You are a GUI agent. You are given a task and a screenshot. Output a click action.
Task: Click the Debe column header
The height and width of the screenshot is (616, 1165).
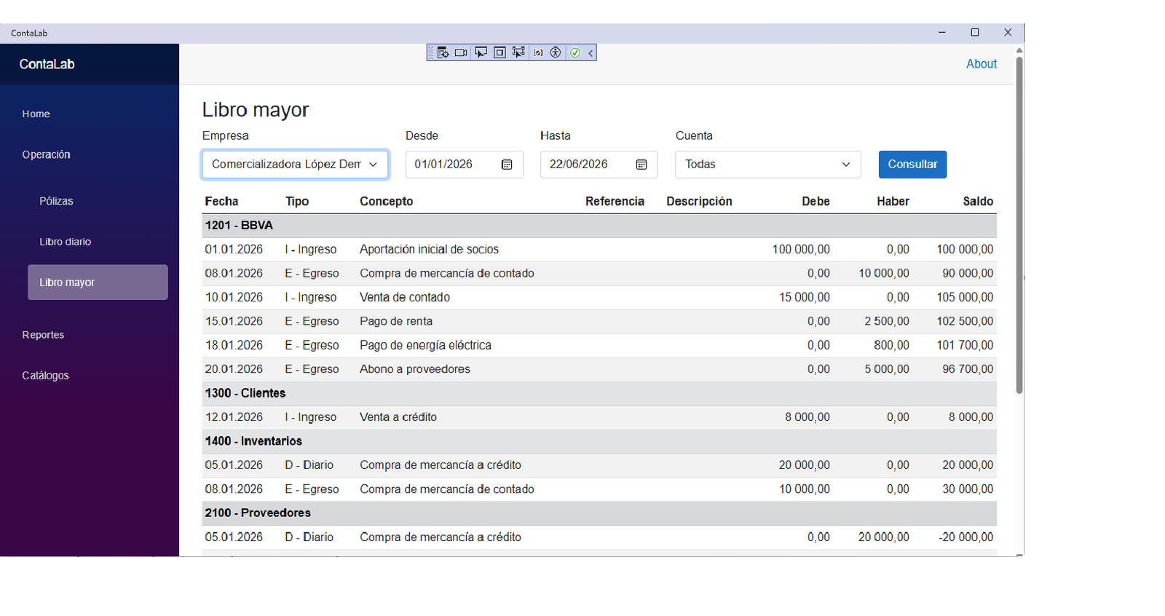click(x=815, y=202)
